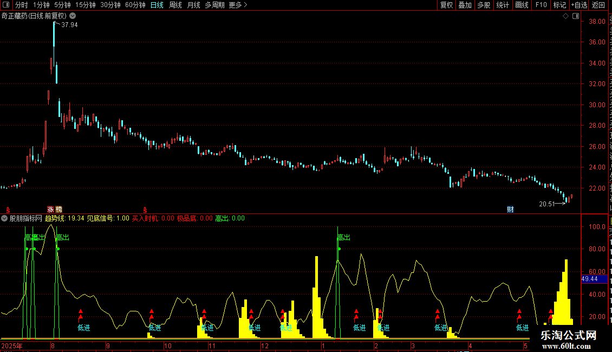Click the green 高出: 0.00 readout
This screenshot has width=612, height=352.
point(230,218)
